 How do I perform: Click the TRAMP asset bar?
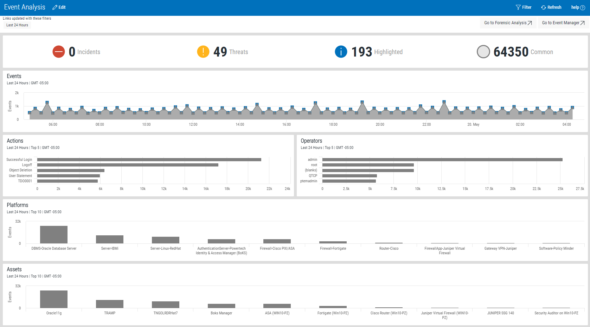pyautogui.click(x=110, y=304)
